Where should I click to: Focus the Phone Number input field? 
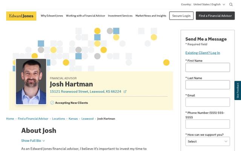pyautogui.click(x=207, y=124)
